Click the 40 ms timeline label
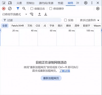The height and width of the screenshot is (95, 102). click(34, 30)
